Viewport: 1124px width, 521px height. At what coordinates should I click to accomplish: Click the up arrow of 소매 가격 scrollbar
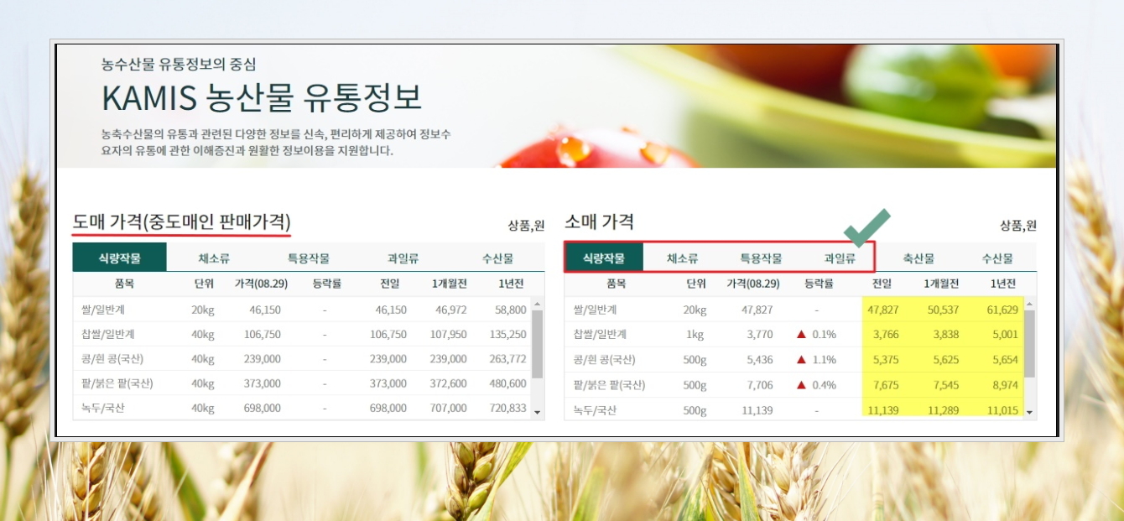1030,303
